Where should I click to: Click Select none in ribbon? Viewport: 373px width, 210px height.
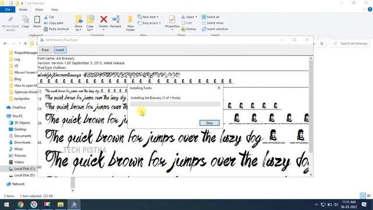tap(212, 23)
